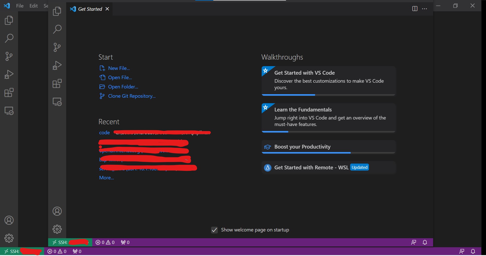Viewport: 486px width, 256px height.
Task: Open the File menu
Action: click(20, 6)
